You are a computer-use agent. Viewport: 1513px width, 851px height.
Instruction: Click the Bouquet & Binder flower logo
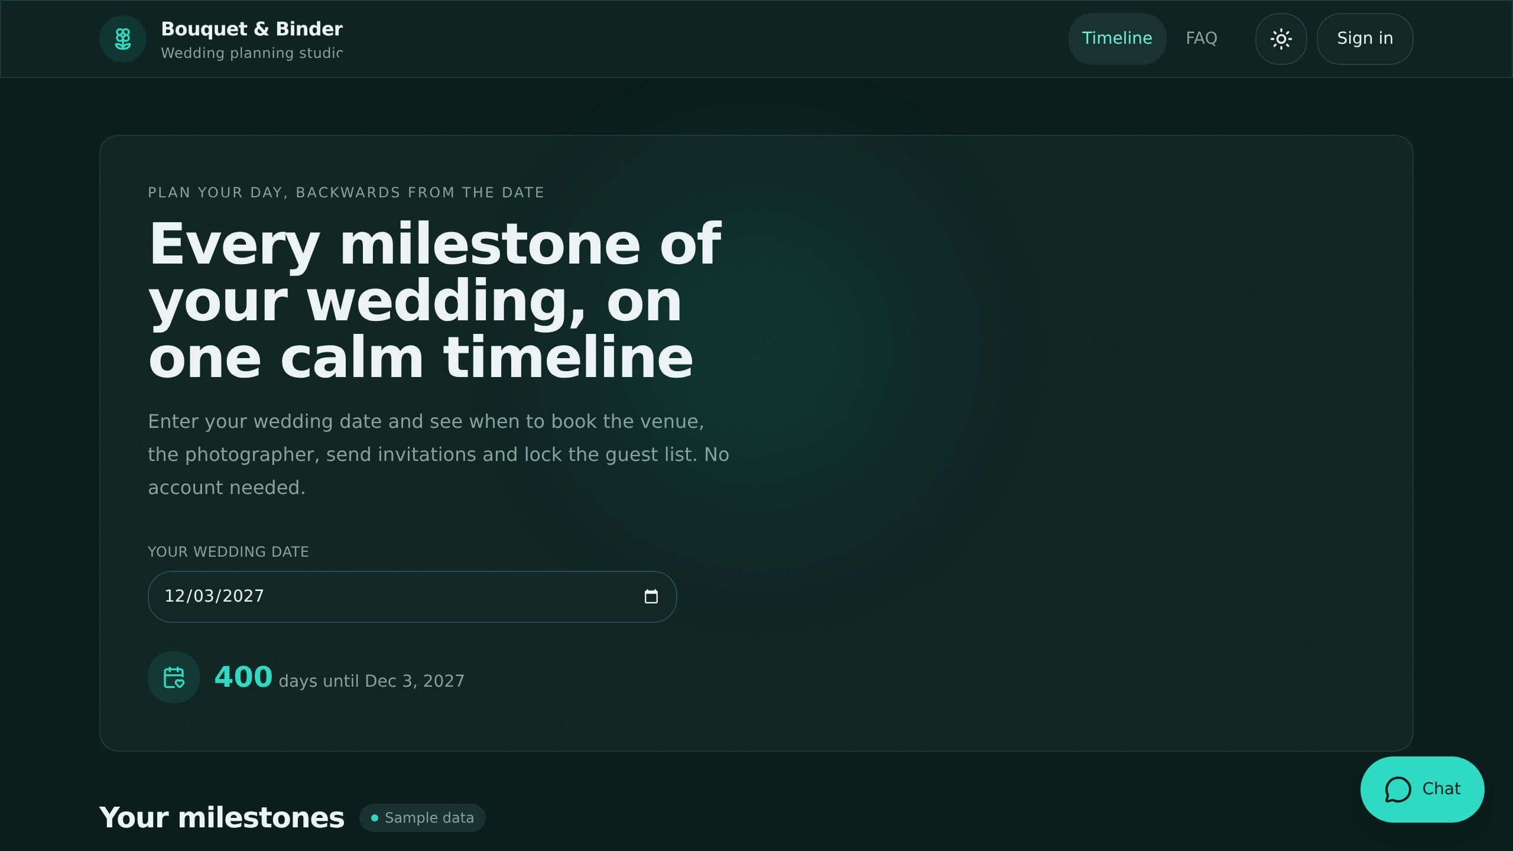(x=122, y=39)
